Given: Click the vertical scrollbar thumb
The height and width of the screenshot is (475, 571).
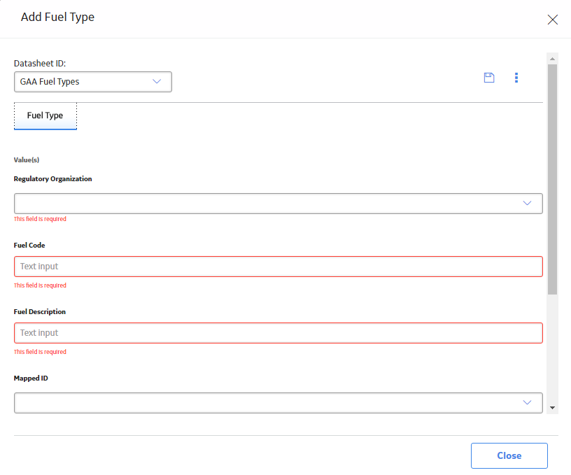Looking at the screenshot, I should pos(552,180).
